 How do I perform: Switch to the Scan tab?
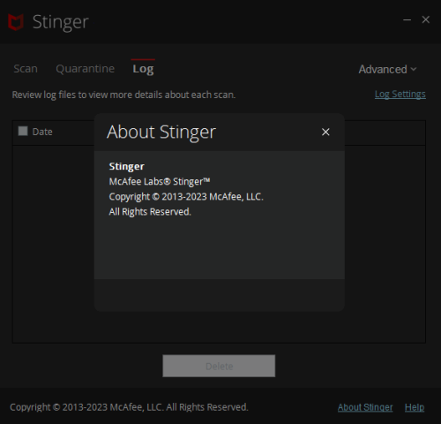click(x=26, y=69)
